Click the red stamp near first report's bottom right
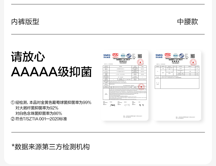 [141, 88]
